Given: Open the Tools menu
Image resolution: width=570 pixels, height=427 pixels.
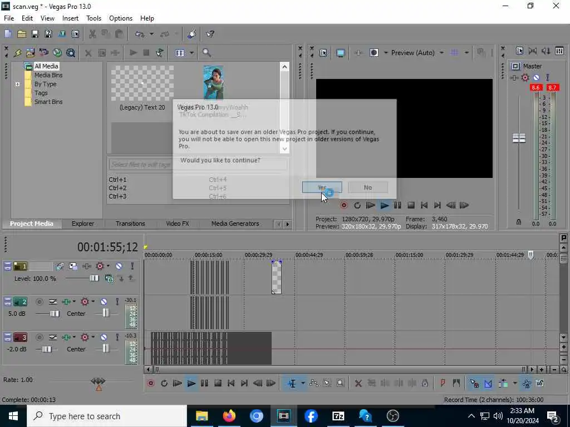Looking at the screenshot, I should pyautogui.click(x=94, y=18).
